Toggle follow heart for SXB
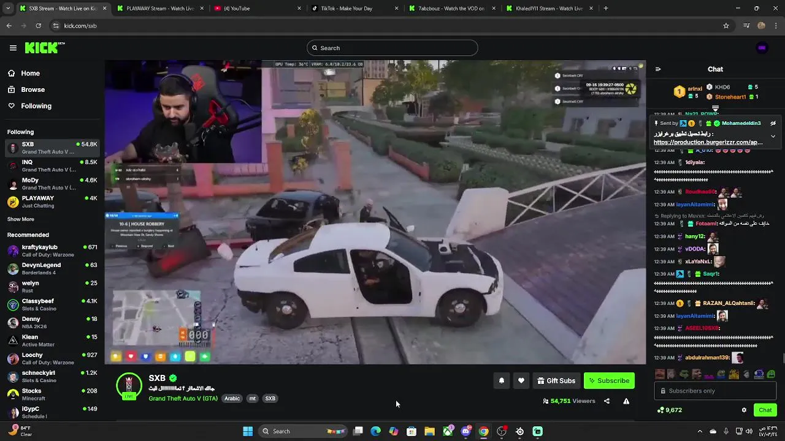 coord(521,380)
